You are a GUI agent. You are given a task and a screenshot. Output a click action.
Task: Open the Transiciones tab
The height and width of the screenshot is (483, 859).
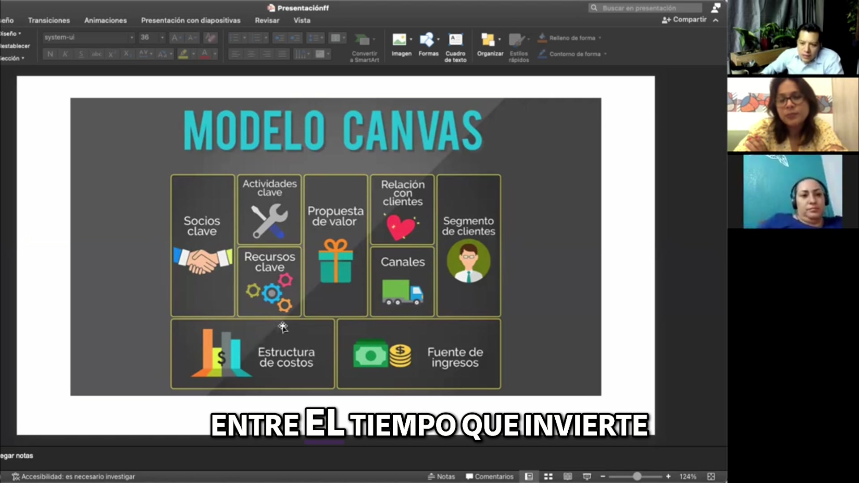pos(49,20)
